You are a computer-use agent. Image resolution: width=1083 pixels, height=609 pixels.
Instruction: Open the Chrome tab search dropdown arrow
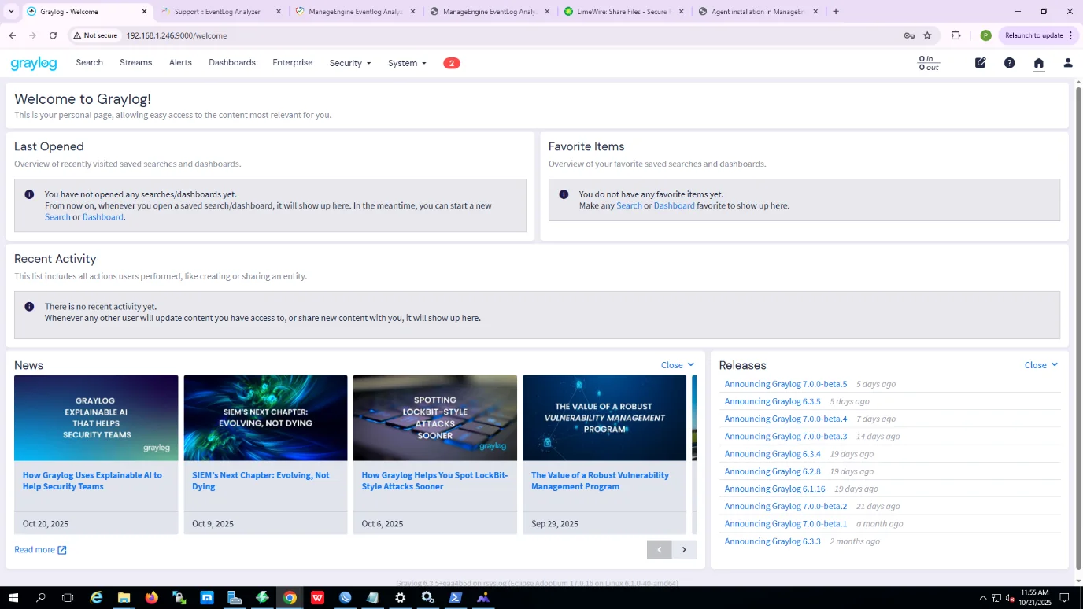click(11, 12)
